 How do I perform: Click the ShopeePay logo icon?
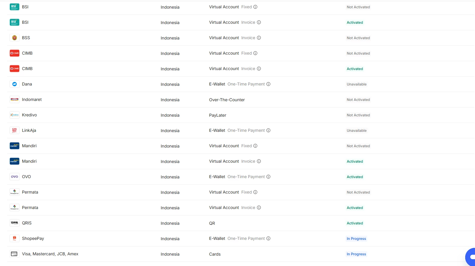tap(14, 238)
